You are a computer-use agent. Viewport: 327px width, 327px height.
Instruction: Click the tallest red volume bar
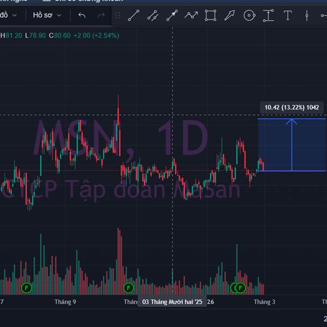coord(118,261)
